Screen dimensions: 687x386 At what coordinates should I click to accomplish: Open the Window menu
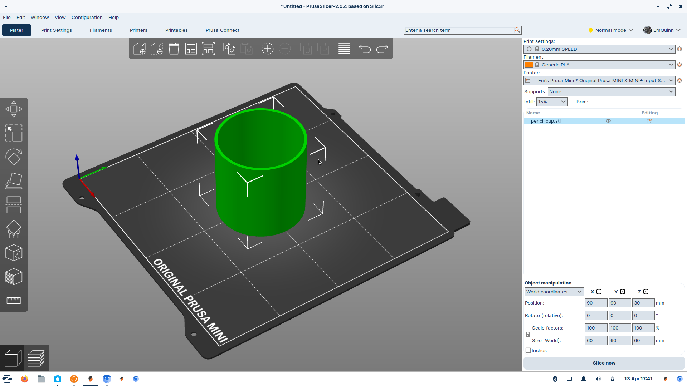(x=40, y=17)
